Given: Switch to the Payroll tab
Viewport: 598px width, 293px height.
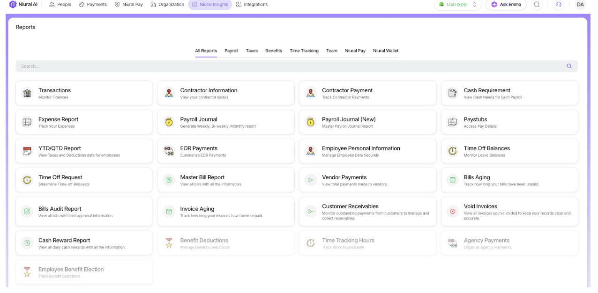Looking at the screenshot, I should click(232, 51).
